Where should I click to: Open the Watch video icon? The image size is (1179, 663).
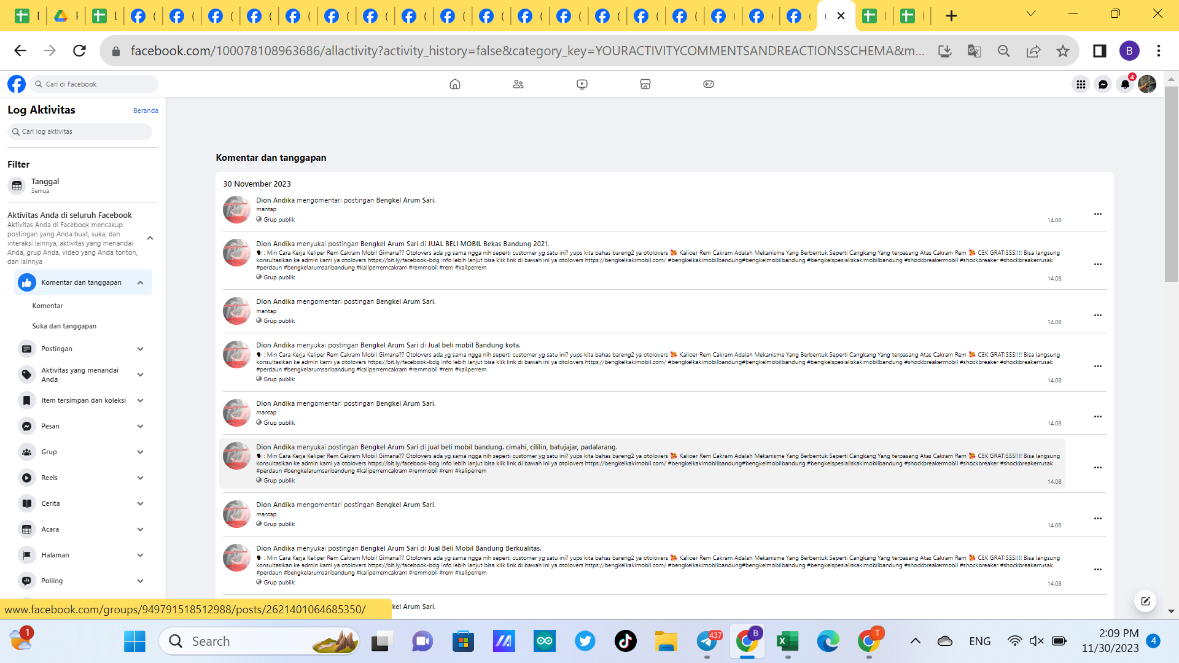pos(582,84)
